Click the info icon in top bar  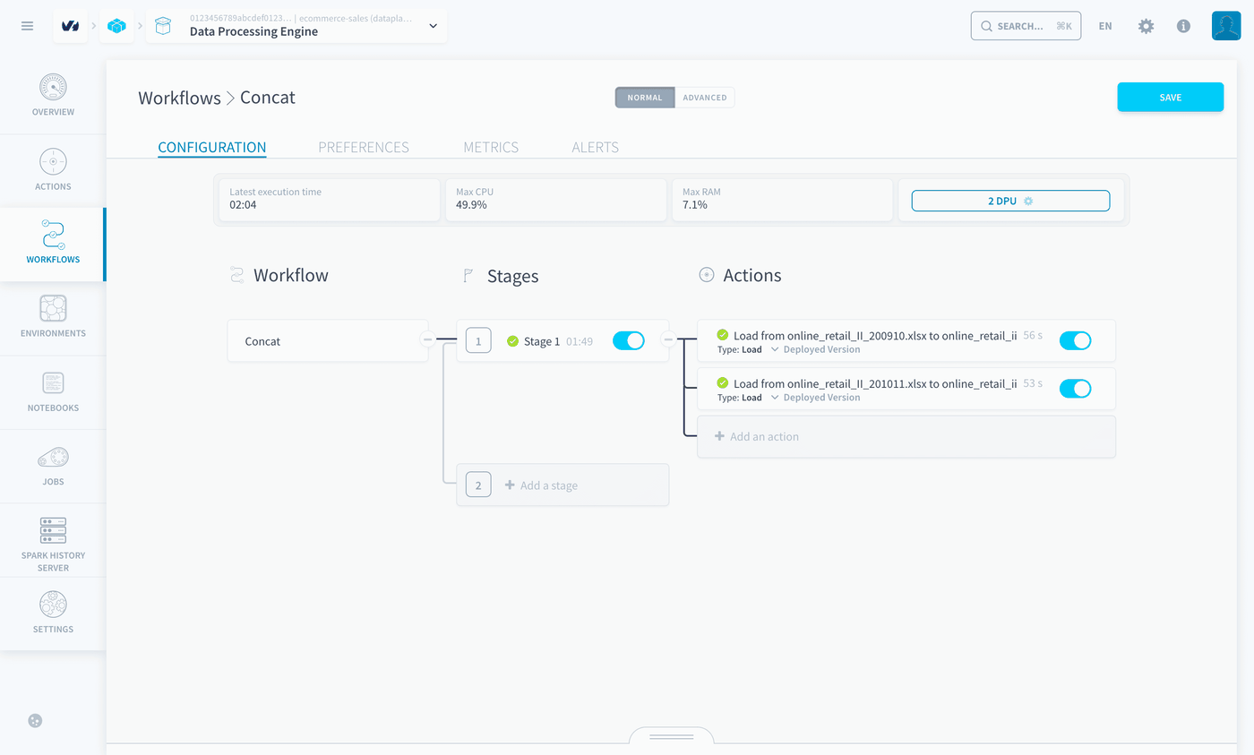pyautogui.click(x=1183, y=26)
